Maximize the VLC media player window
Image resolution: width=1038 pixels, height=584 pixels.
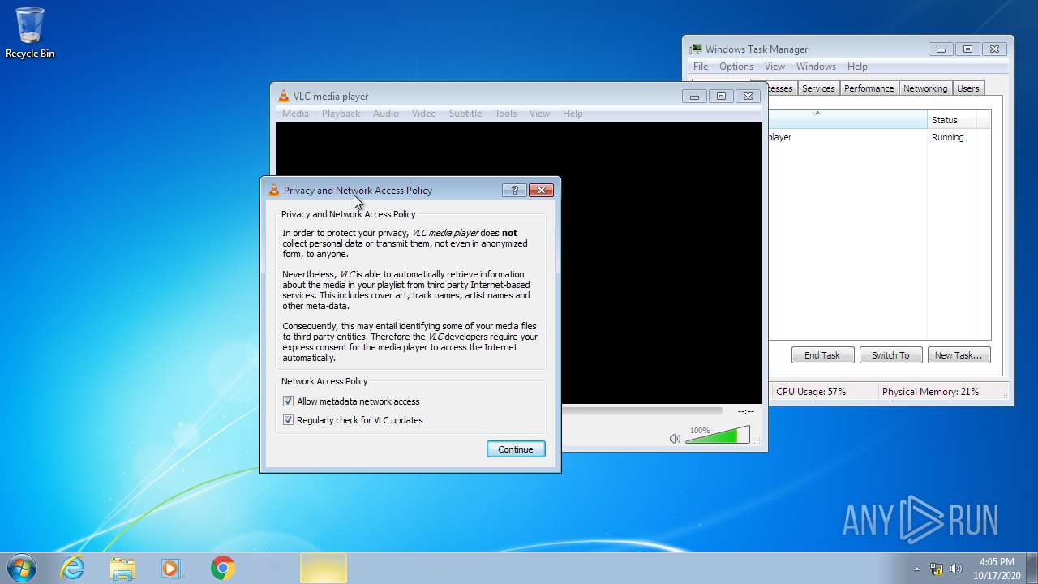click(x=721, y=96)
